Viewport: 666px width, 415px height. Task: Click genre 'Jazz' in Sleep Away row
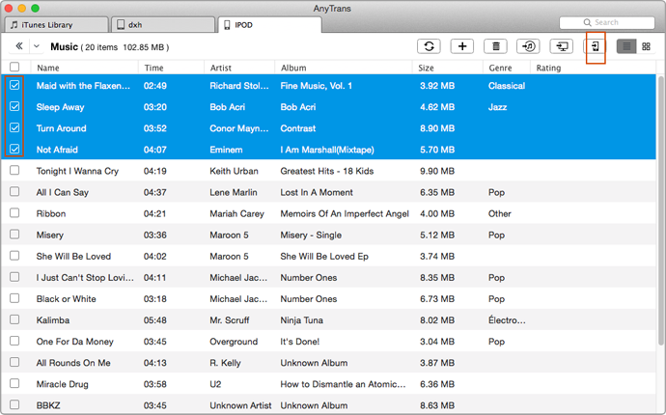(x=497, y=107)
